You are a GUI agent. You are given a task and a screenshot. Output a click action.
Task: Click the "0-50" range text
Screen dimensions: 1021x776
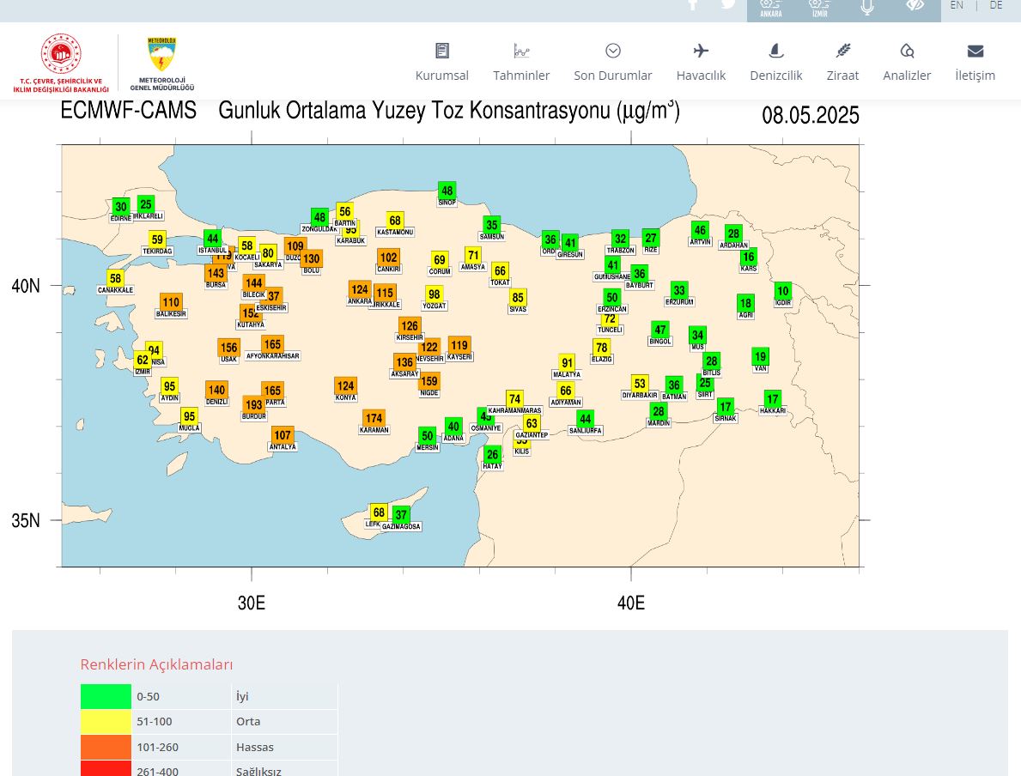(148, 696)
